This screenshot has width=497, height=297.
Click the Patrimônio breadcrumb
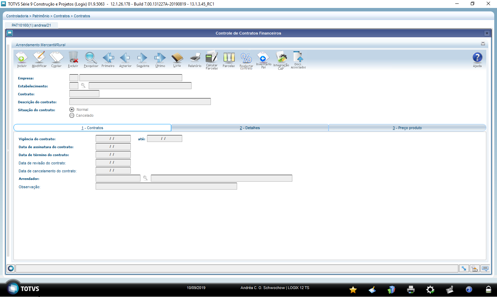pos(41,16)
